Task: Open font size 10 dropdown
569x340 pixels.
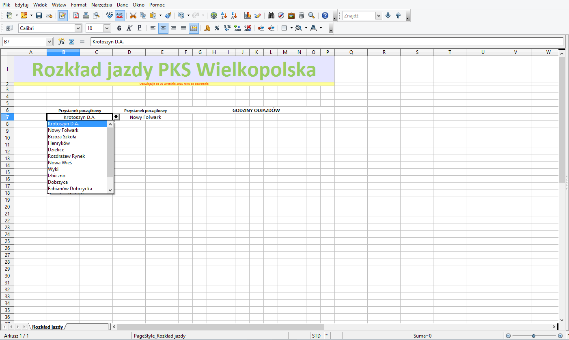Action: coord(107,28)
